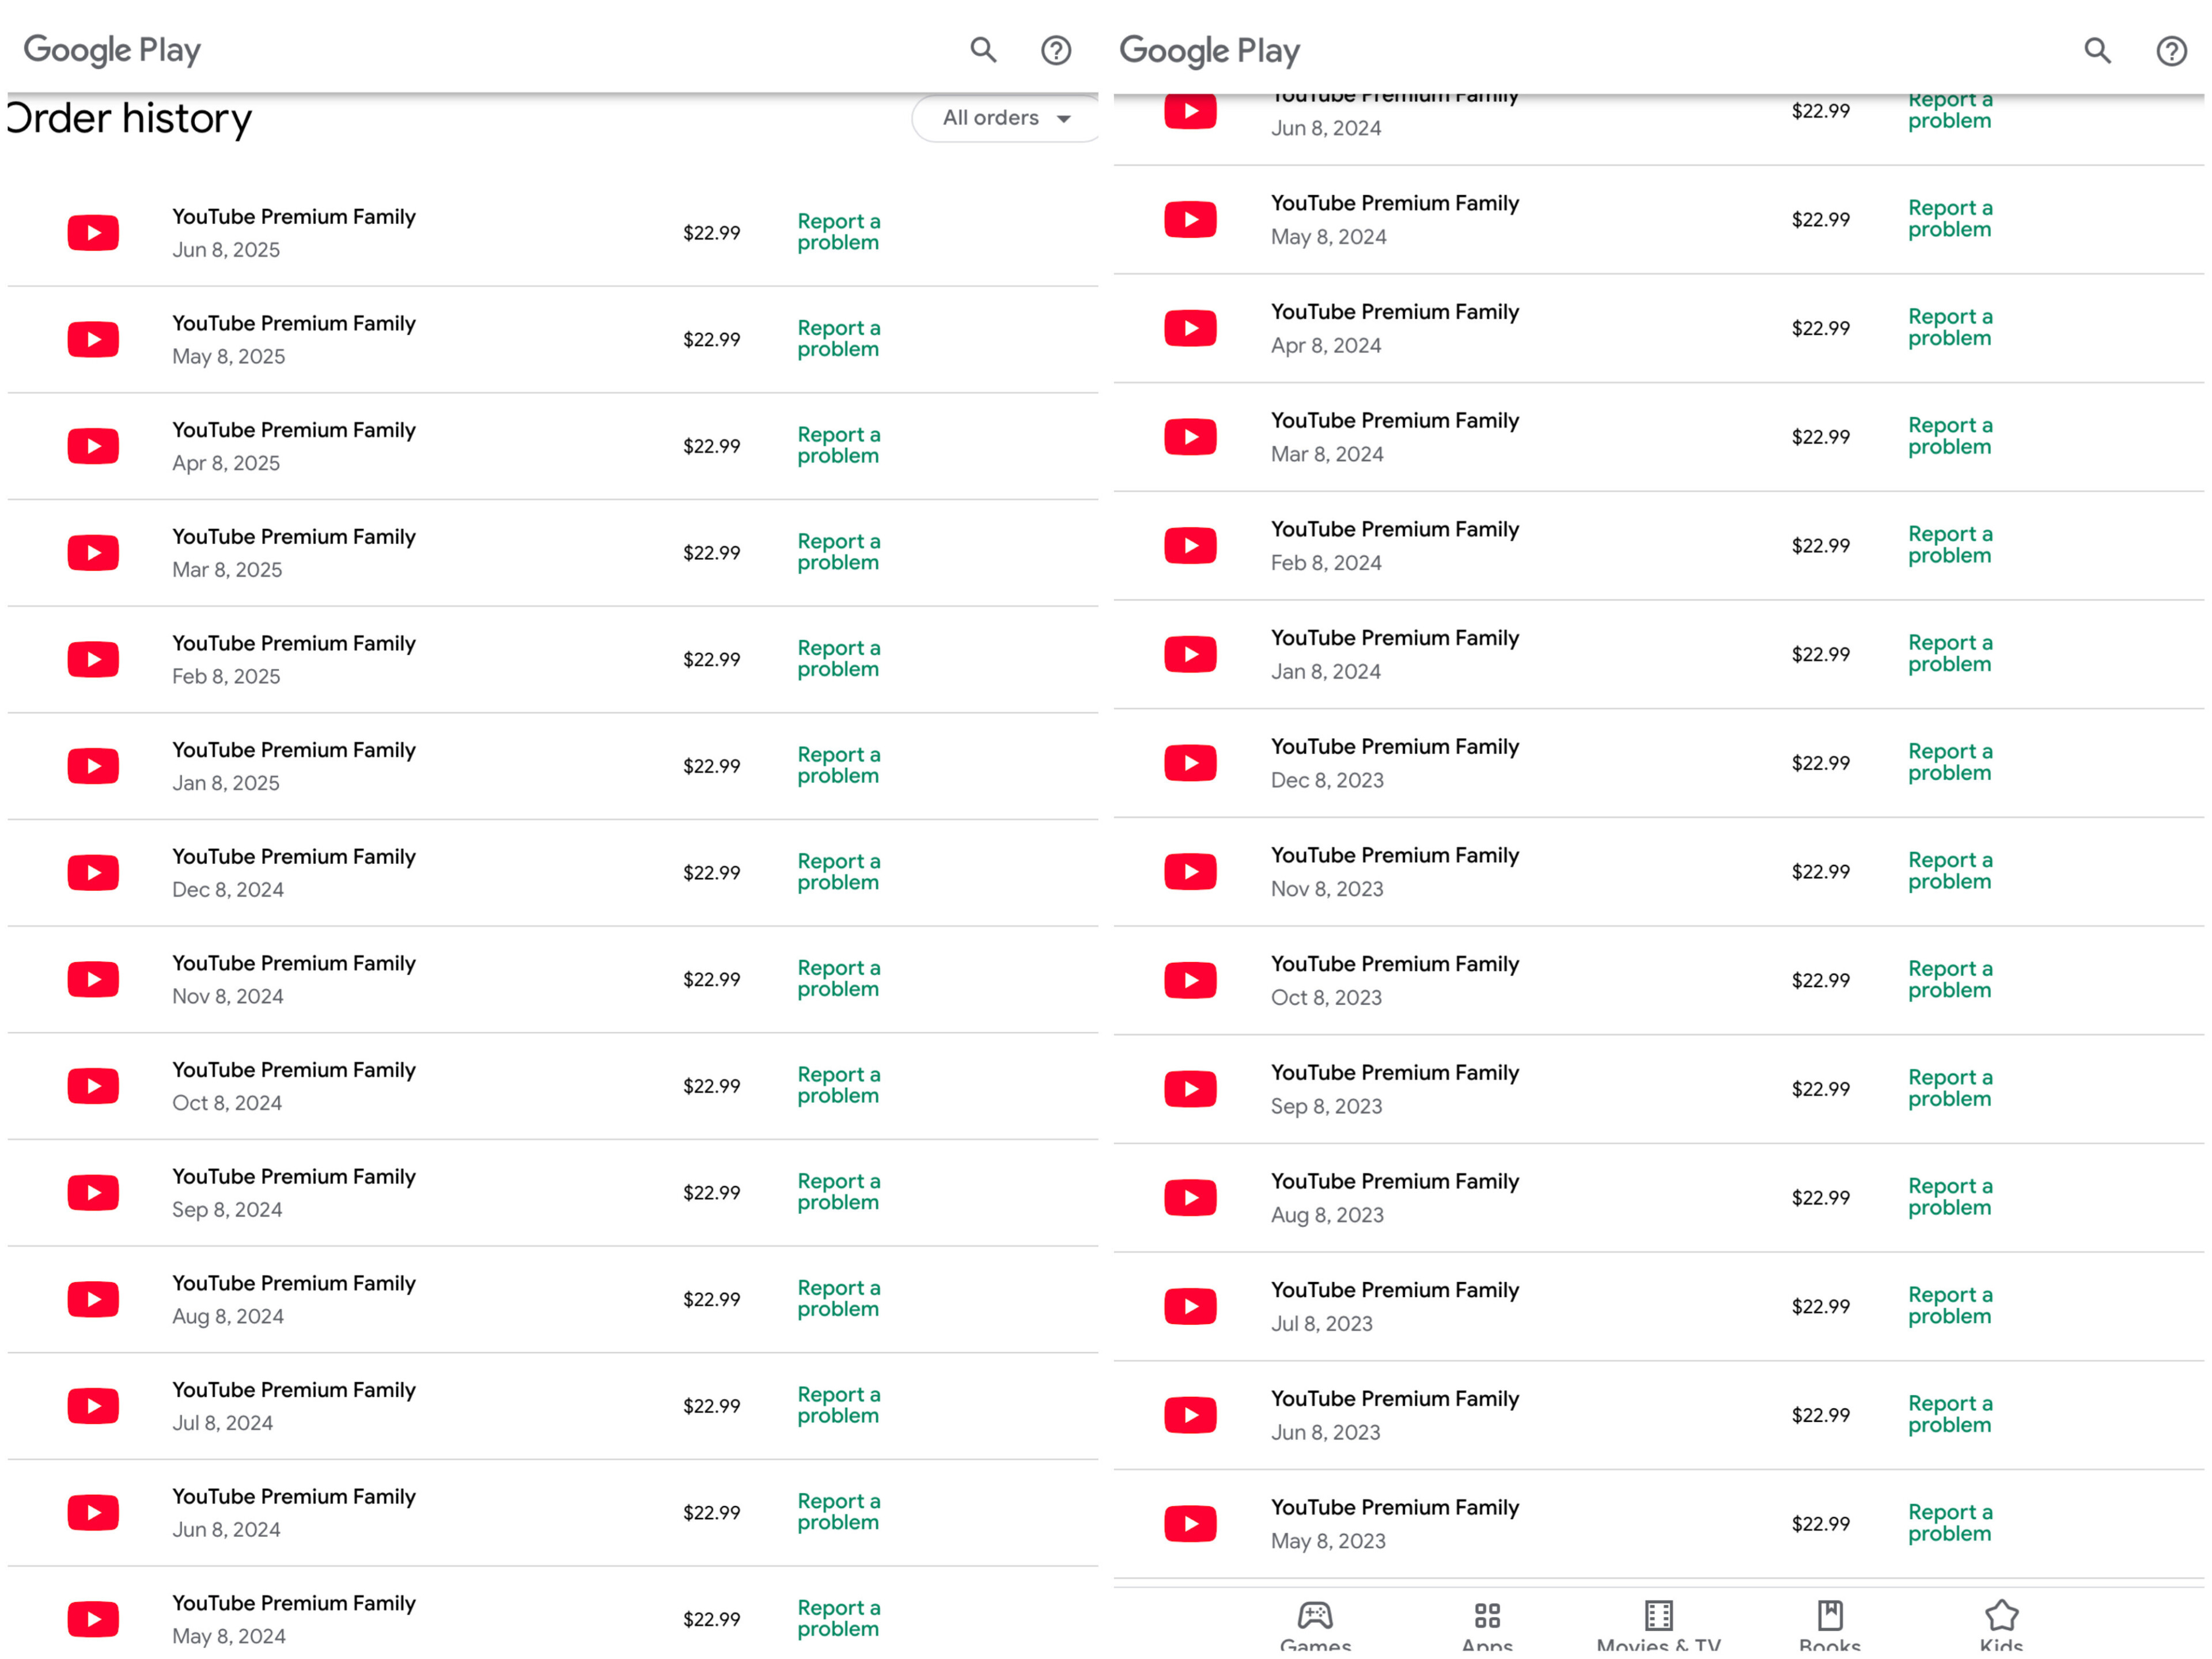Open the Games tab in bottom navigation
2212x1659 pixels.
[x=1315, y=1625]
